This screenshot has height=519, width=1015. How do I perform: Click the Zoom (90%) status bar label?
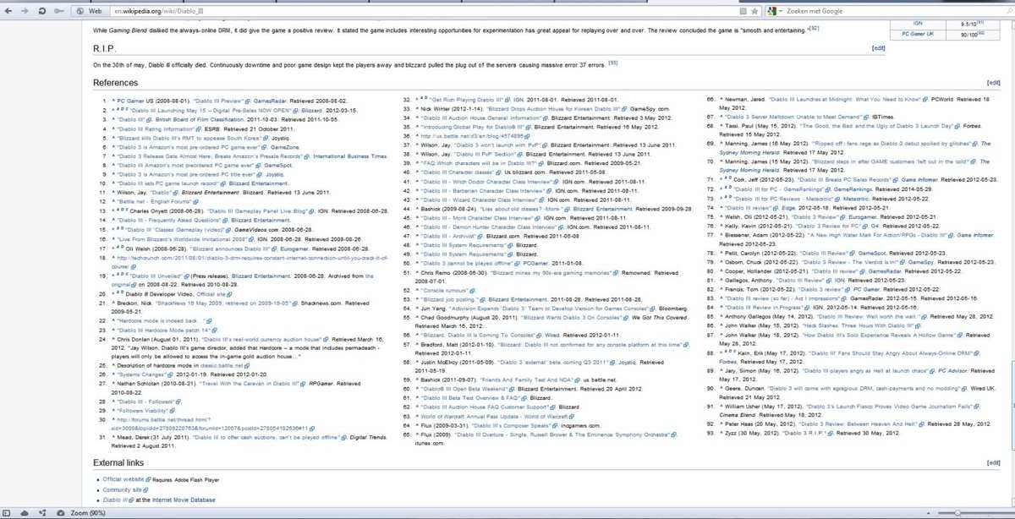coord(87,512)
